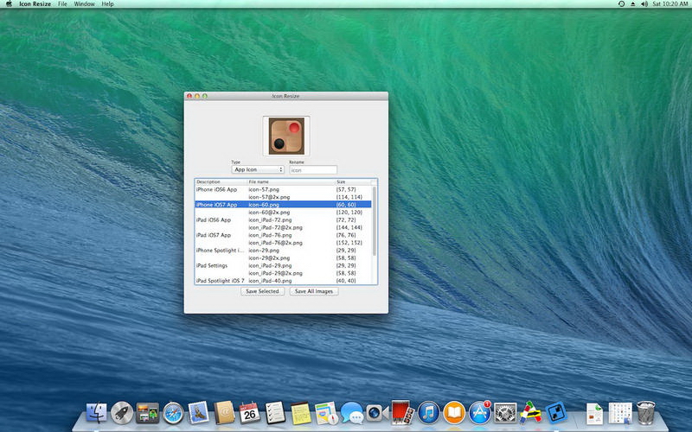Open System Preferences from the dock

[505, 413]
